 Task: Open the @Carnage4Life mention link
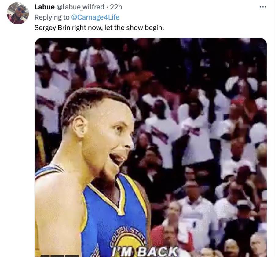[x=95, y=17]
